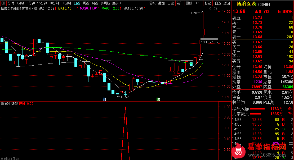This screenshot has width=294, height=160.
Task: Switch to the 月线 monthly chart
Action: click(95, 3)
